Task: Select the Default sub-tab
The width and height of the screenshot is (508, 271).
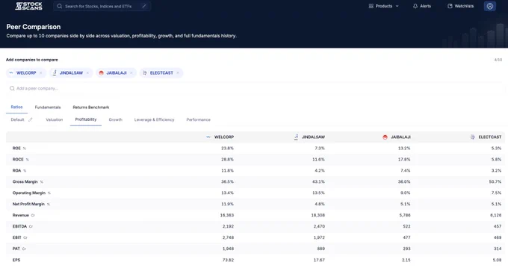Action: pyautogui.click(x=17, y=119)
